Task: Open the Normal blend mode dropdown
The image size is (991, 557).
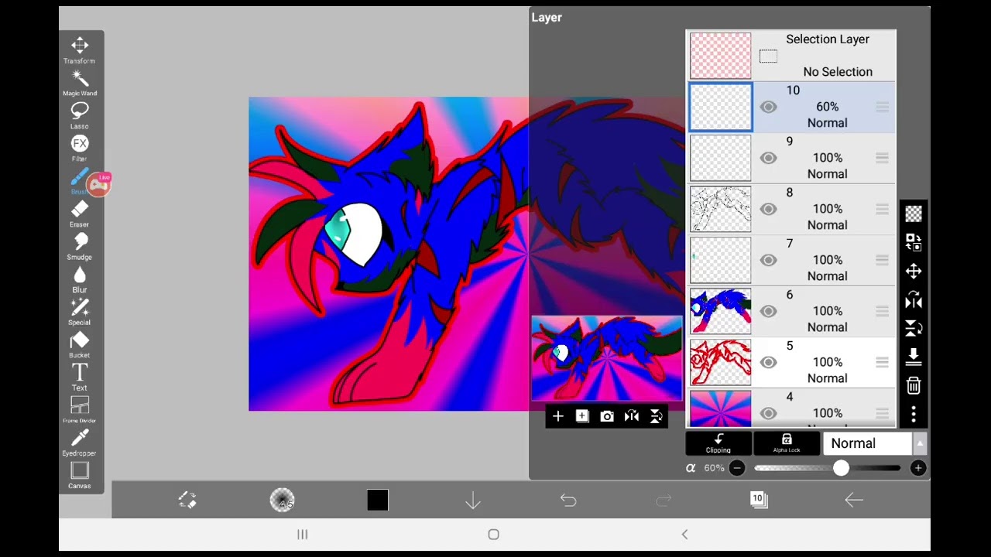Action: pos(868,443)
